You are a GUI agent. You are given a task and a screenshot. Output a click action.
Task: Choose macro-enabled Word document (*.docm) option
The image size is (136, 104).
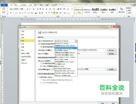click(66, 46)
